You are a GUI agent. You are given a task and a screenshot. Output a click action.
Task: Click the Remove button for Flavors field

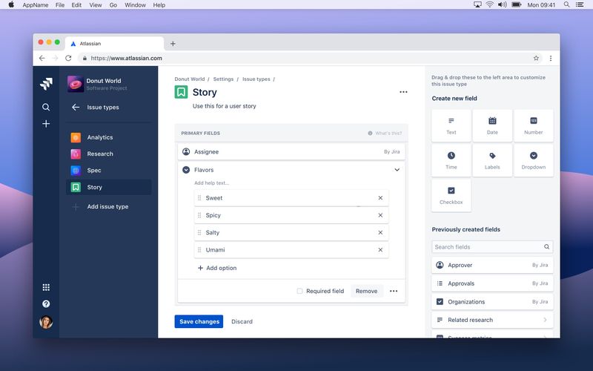coord(366,291)
